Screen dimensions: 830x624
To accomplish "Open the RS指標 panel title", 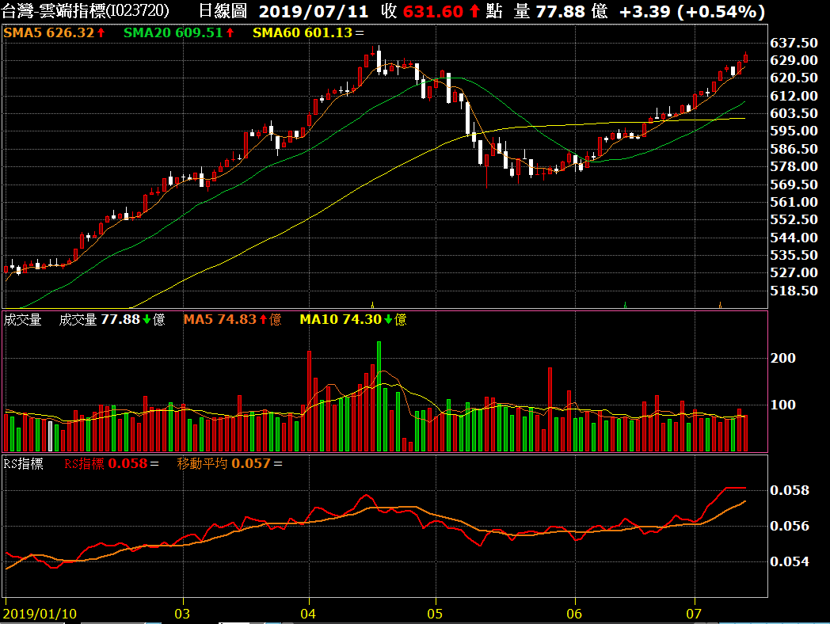I will point(24,464).
